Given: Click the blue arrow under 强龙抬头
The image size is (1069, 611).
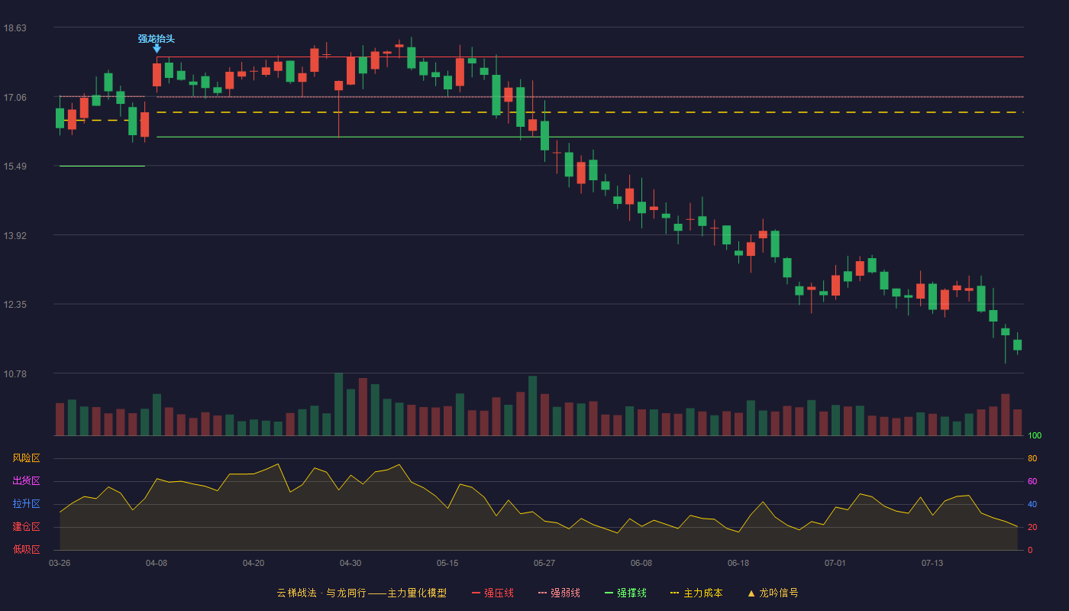Looking at the screenshot, I should 157,49.
